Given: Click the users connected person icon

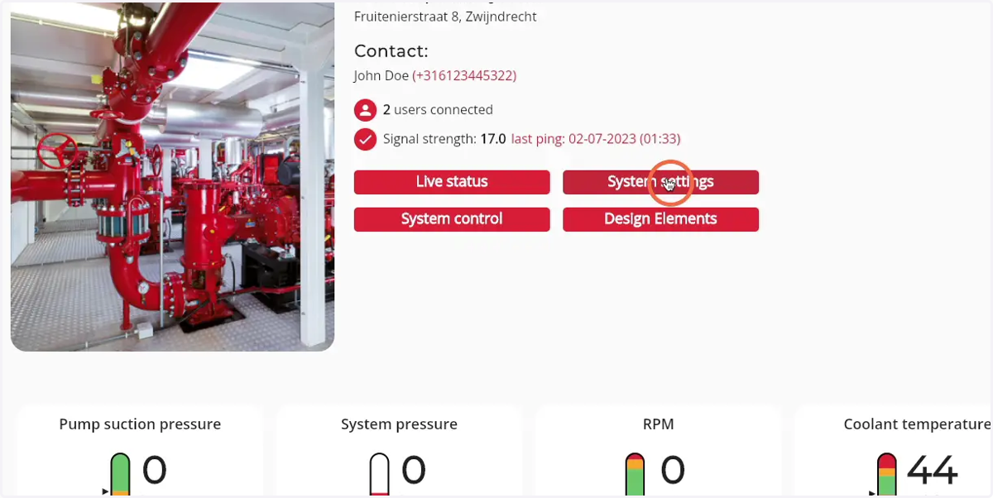Looking at the screenshot, I should pos(365,110).
